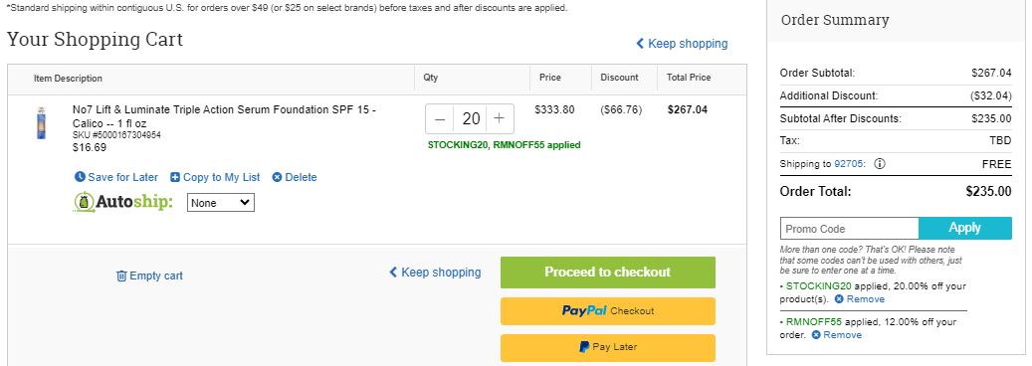This screenshot has height=366, width=1032.
Task: Click the remove icon for RMNOFF55 code
Action: coord(816,334)
